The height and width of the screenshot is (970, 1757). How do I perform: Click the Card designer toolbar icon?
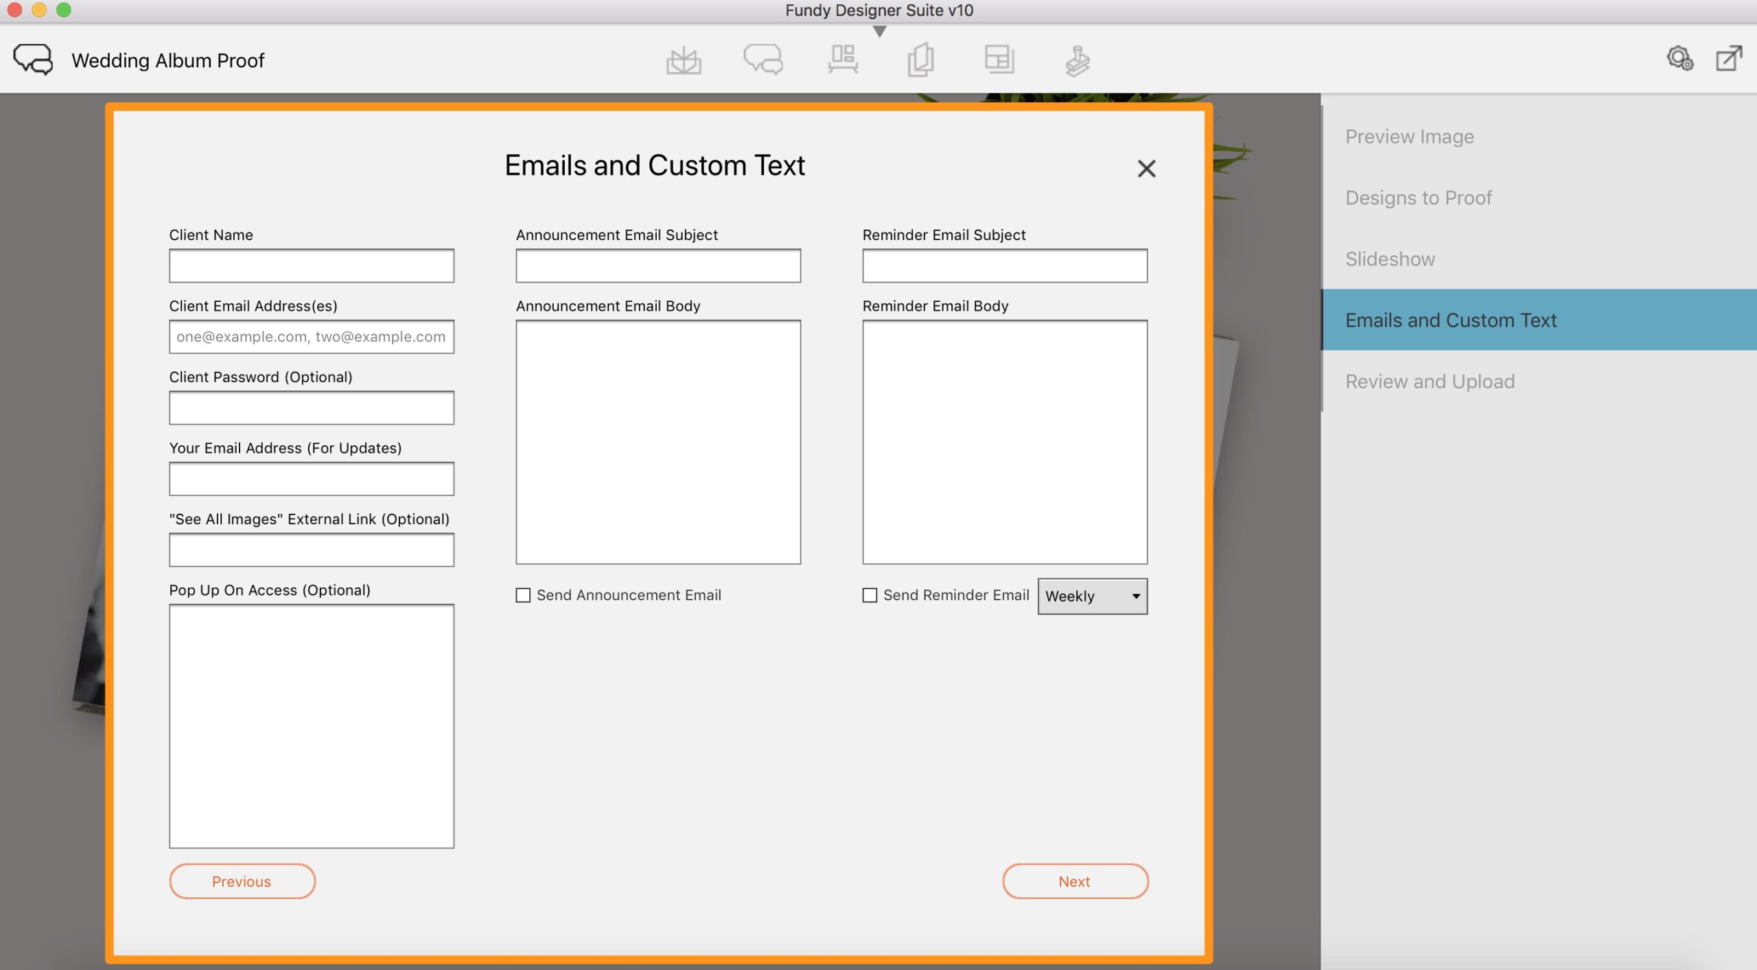(x=920, y=60)
